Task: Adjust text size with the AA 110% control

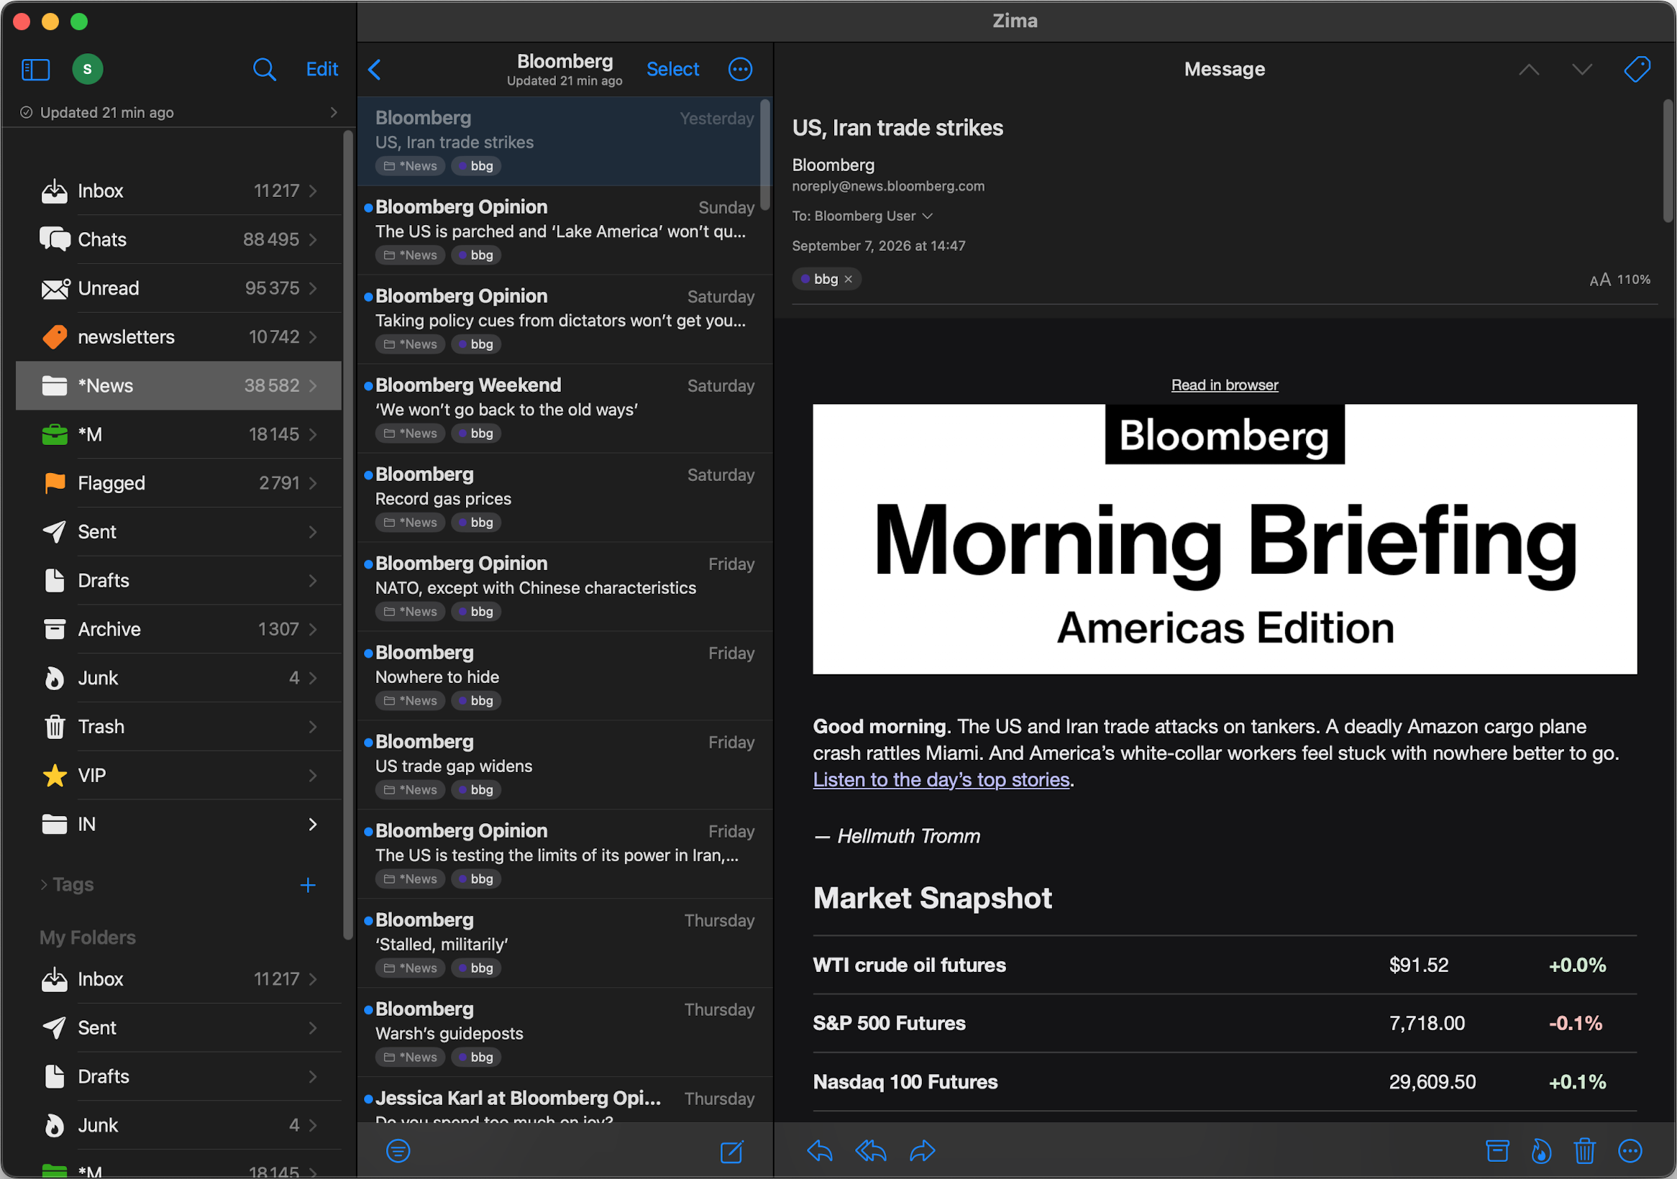Action: point(1619,280)
